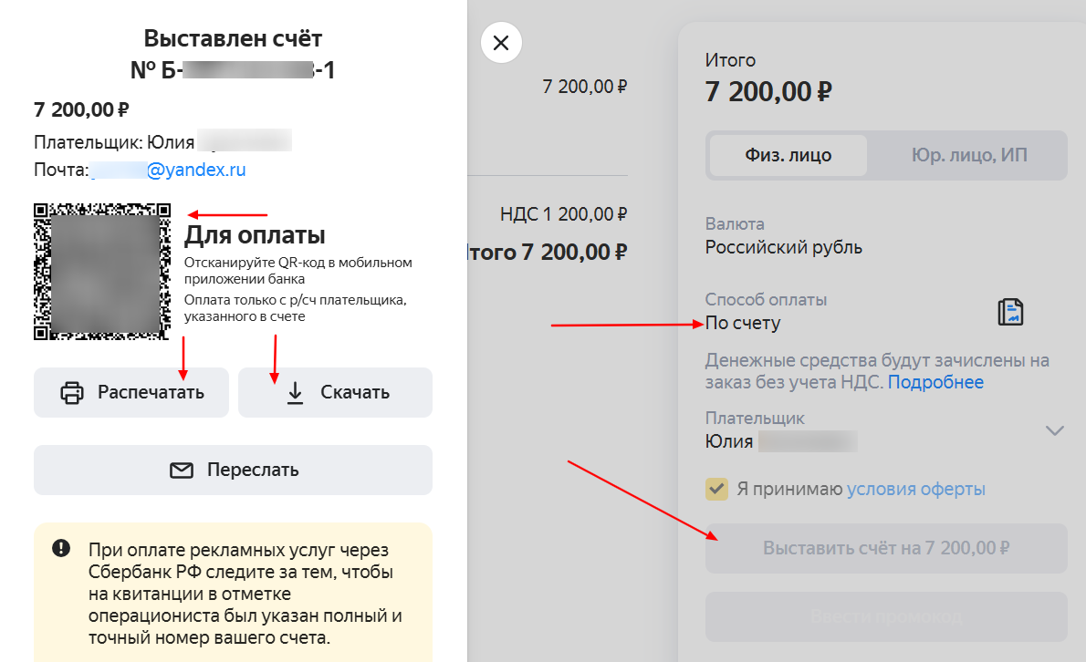1086x662 pixels.
Task: Click the QR code image
Action: pos(102,272)
